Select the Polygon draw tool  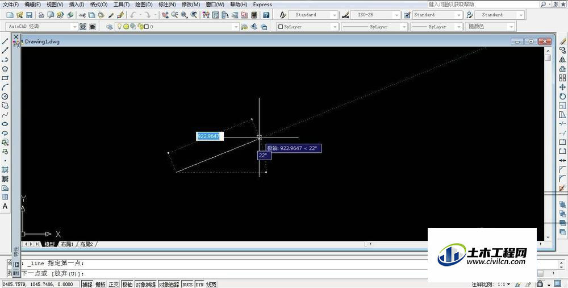[5, 69]
